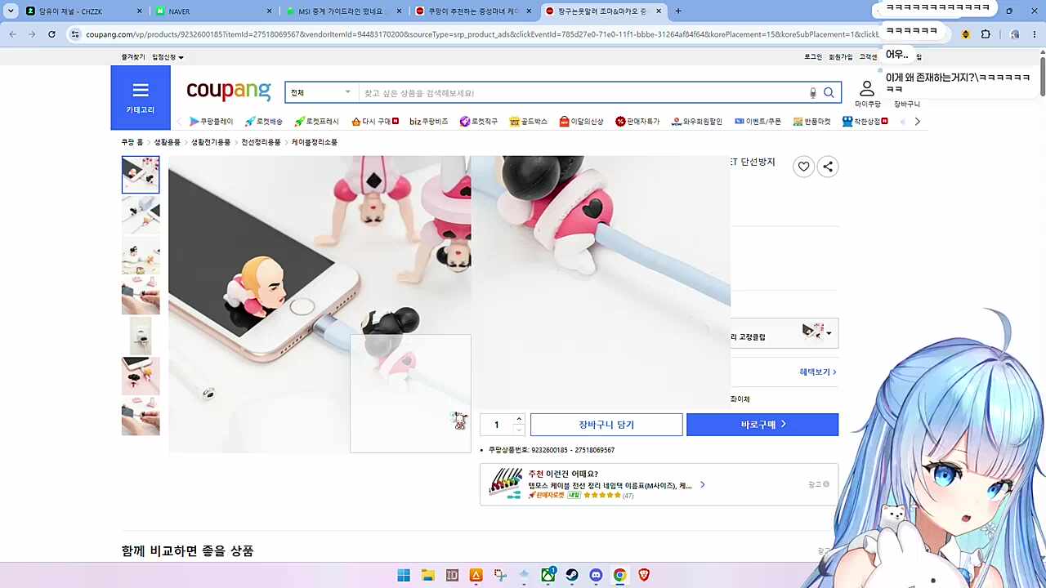Share the product with share icon

click(828, 167)
